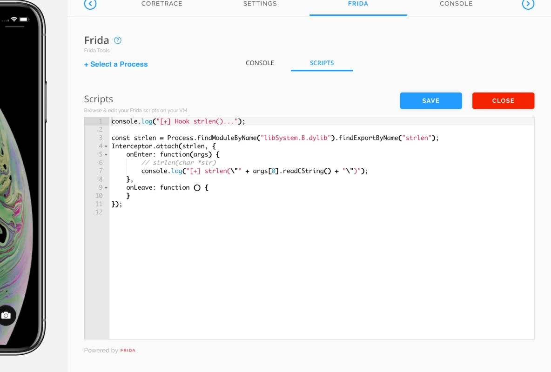The image size is (551, 372).
Task: Close the Scripts editor
Action: (x=503, y=100)
